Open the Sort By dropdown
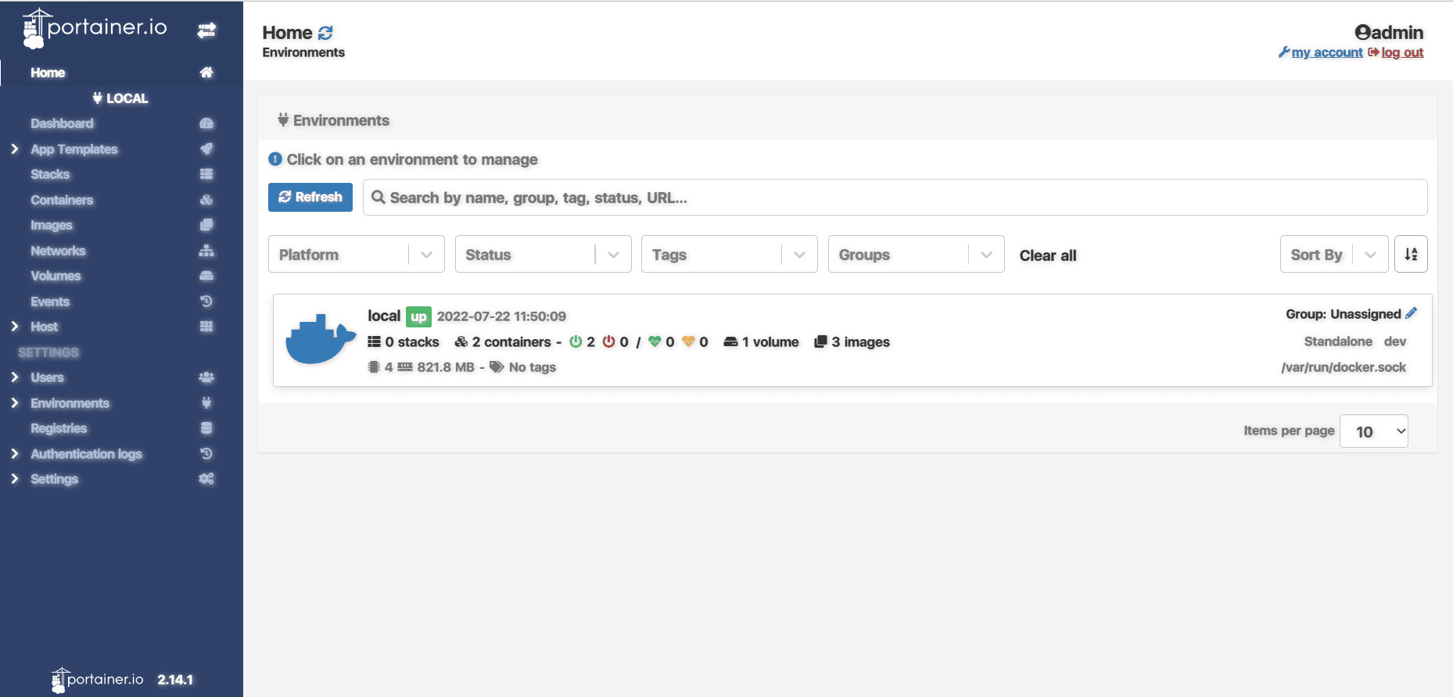1453x697 pixels. (1334, 254)
